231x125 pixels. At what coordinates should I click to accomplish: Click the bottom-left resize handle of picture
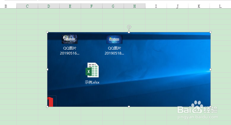(47, 107)
